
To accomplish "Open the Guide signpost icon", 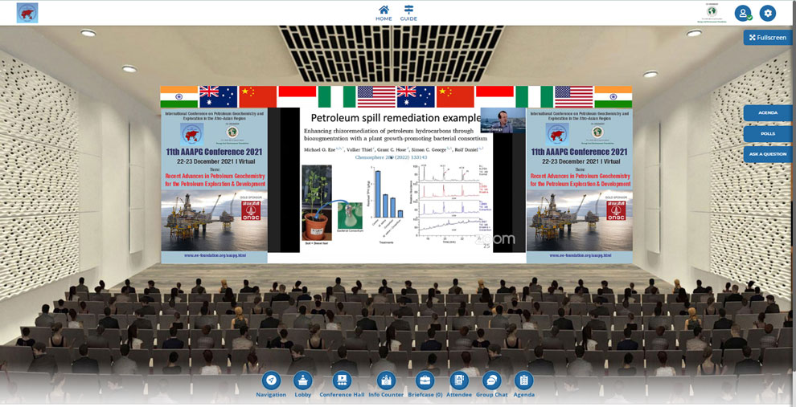I will (408, 13).
